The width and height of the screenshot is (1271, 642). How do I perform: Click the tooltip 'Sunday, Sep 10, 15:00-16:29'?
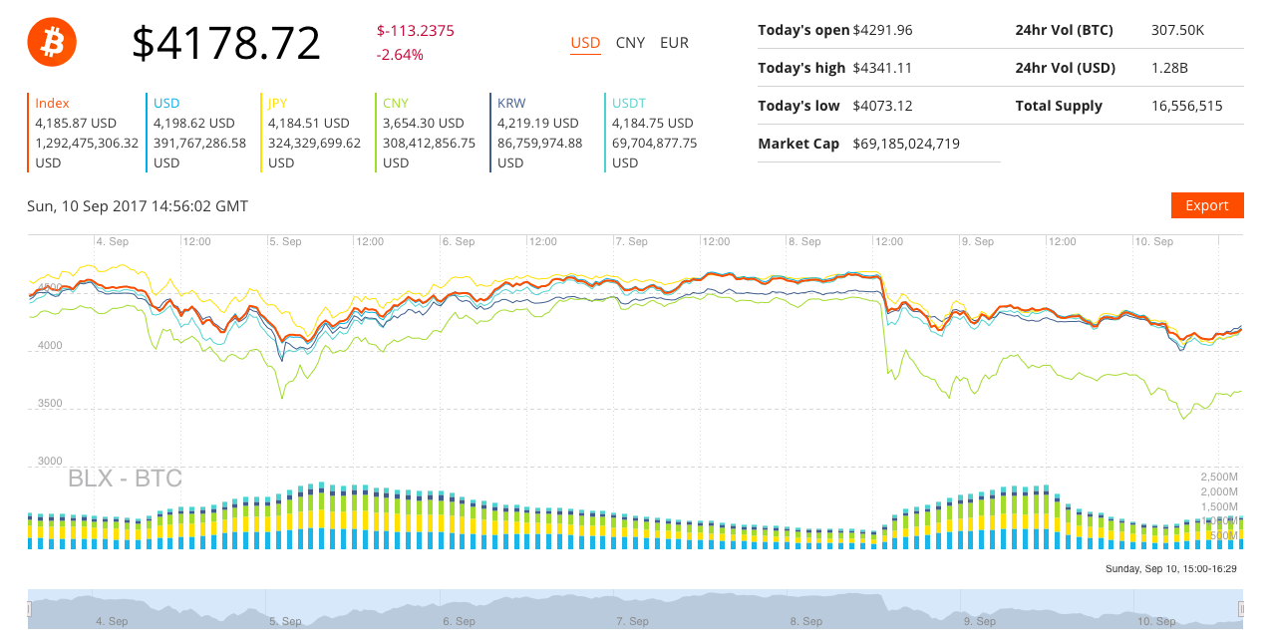(1171, 568)
